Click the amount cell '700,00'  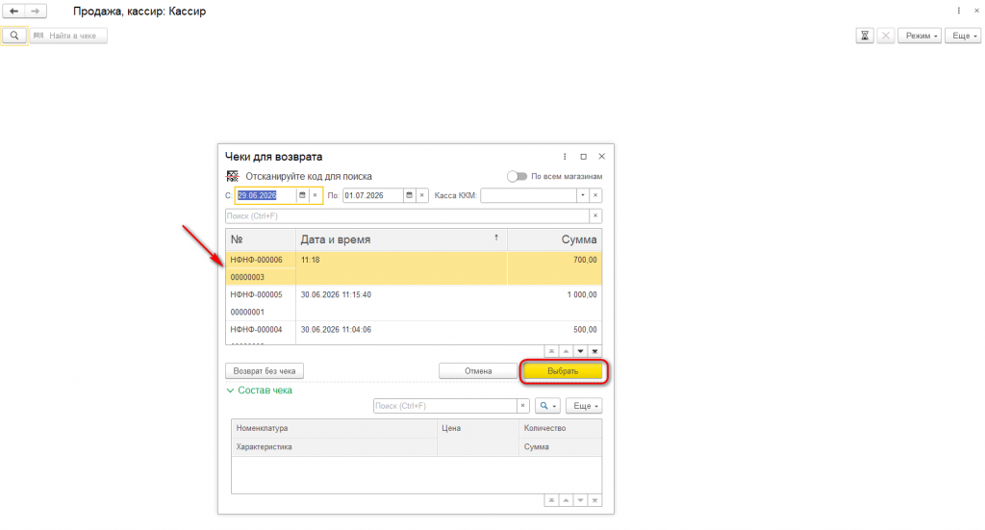[x=585, y=260]
